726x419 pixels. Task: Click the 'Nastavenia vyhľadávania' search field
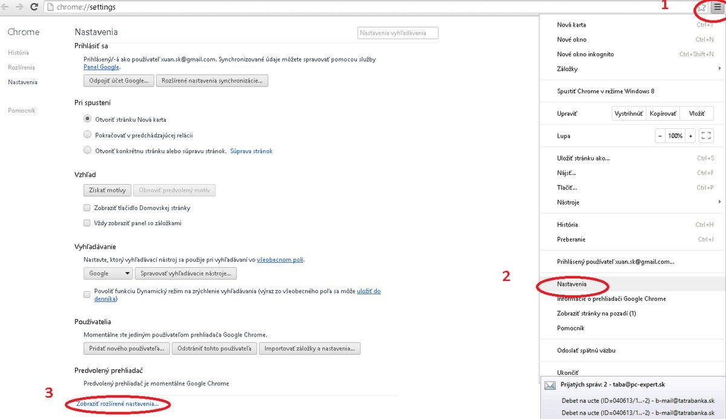(x=397, y=33)
